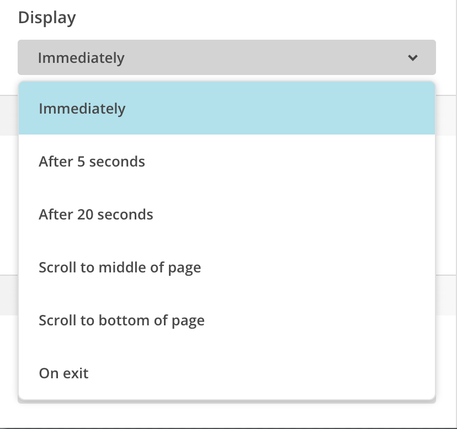Close the open list via its down arrow
This screenshot has width=457, height=429.
point(413,57)
